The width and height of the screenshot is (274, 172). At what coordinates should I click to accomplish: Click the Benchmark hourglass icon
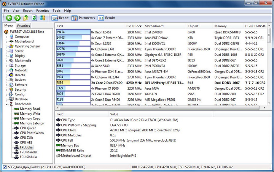[x=11, y=104]
